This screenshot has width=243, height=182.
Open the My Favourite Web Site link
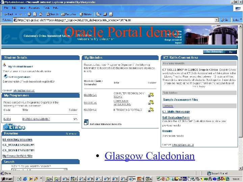point(18,156)
